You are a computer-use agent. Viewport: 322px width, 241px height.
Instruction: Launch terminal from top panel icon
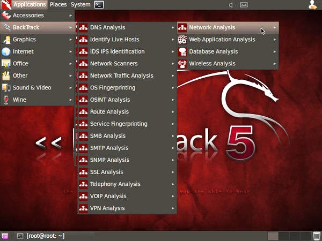(x=99, y=5)
